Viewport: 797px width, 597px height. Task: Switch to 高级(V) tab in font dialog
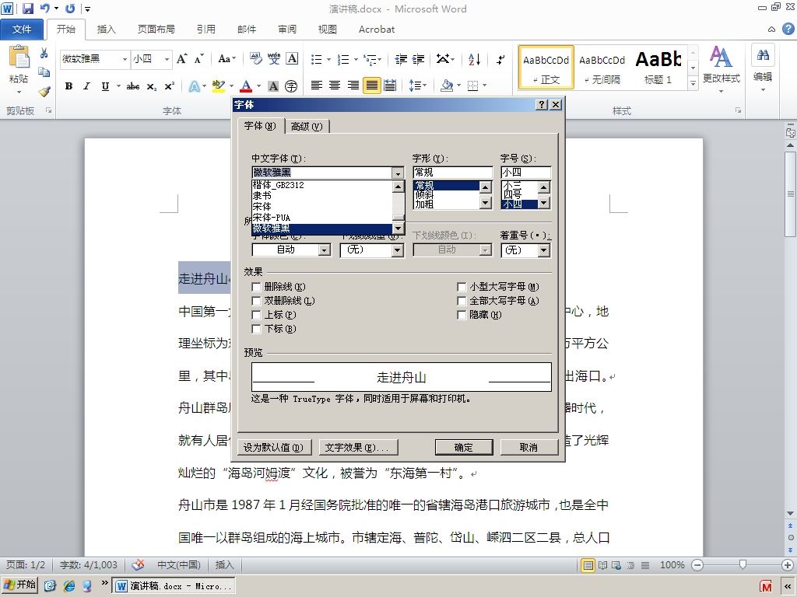coord(307,127)
